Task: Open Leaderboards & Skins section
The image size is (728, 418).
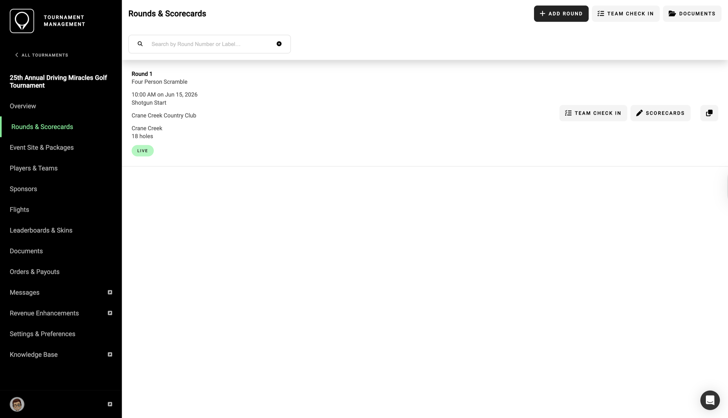Action: (x=41, y=230)
